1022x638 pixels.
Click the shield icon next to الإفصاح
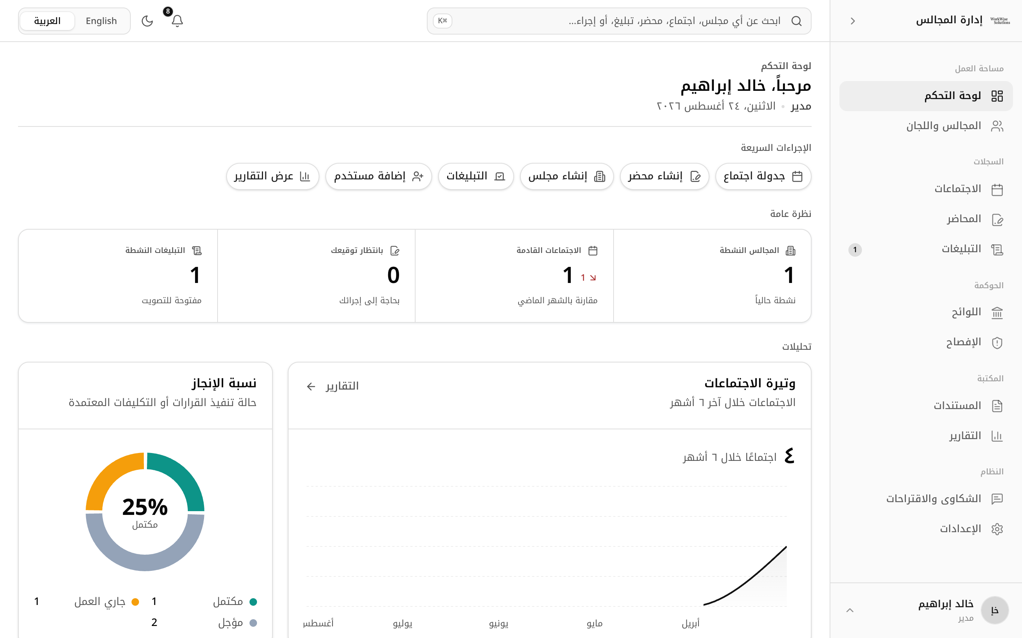point(997,343)
